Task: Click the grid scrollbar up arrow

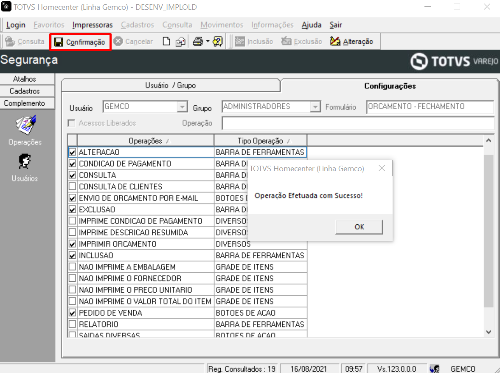Action: pyautogui.click(x=489, y=140)
